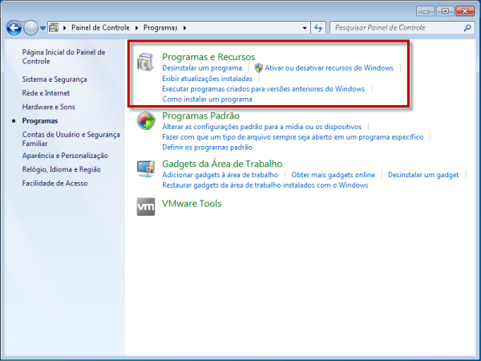Open Aparência e Personalização category
Image resolution: width=481 pixels, height=361 pixels.
point(65,155)
